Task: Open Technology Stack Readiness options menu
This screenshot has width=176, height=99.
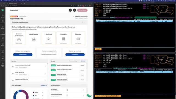Action: (82, 22)
